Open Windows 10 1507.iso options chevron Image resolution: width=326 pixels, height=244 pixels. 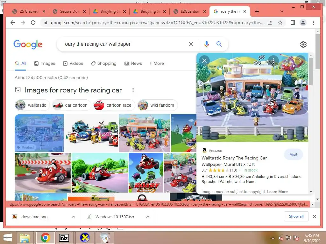(148, 217)
